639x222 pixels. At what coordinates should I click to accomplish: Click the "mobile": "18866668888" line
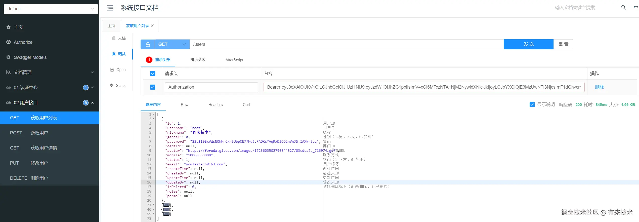[x=190, y=155]
